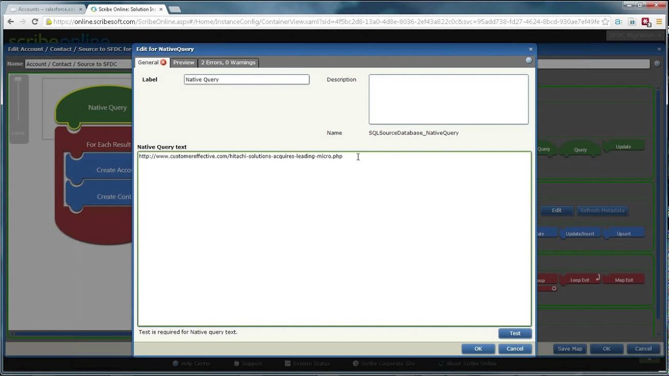The height and width of the screenshot is (376, 669).
Task: Click into the Label input field
Action: (246, 79)
